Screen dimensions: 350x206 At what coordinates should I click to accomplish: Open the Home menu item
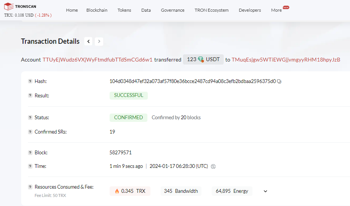tap(72, 10)
